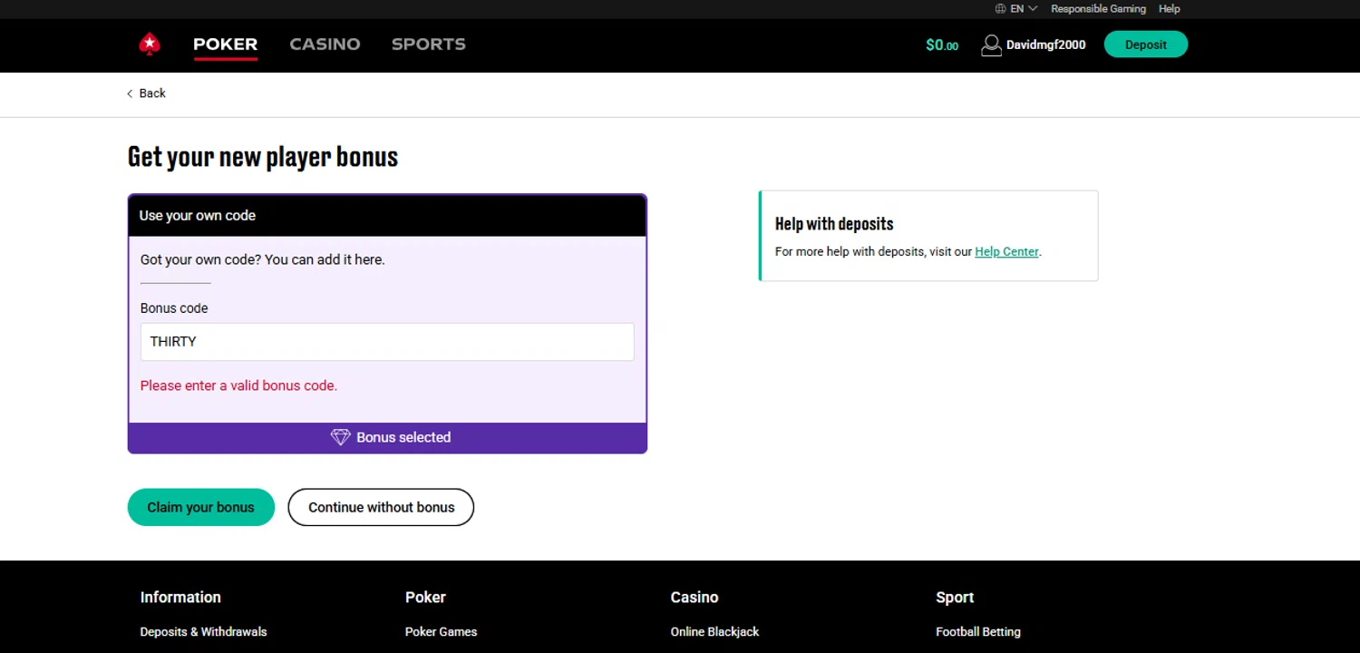Click Claim your bonus button
The height and width of the screenshot is (653, 1360).
201,507
